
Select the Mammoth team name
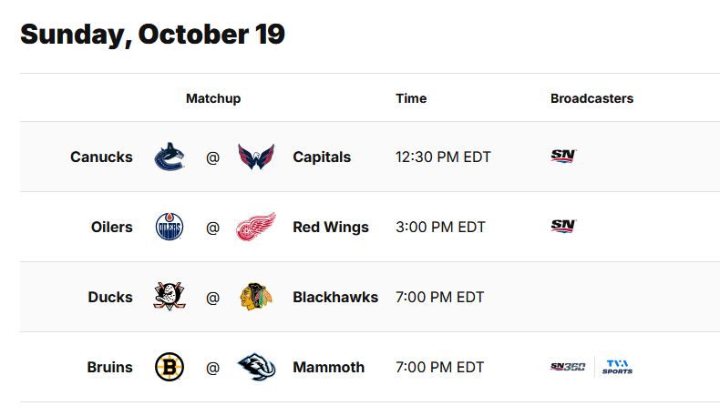328,368
